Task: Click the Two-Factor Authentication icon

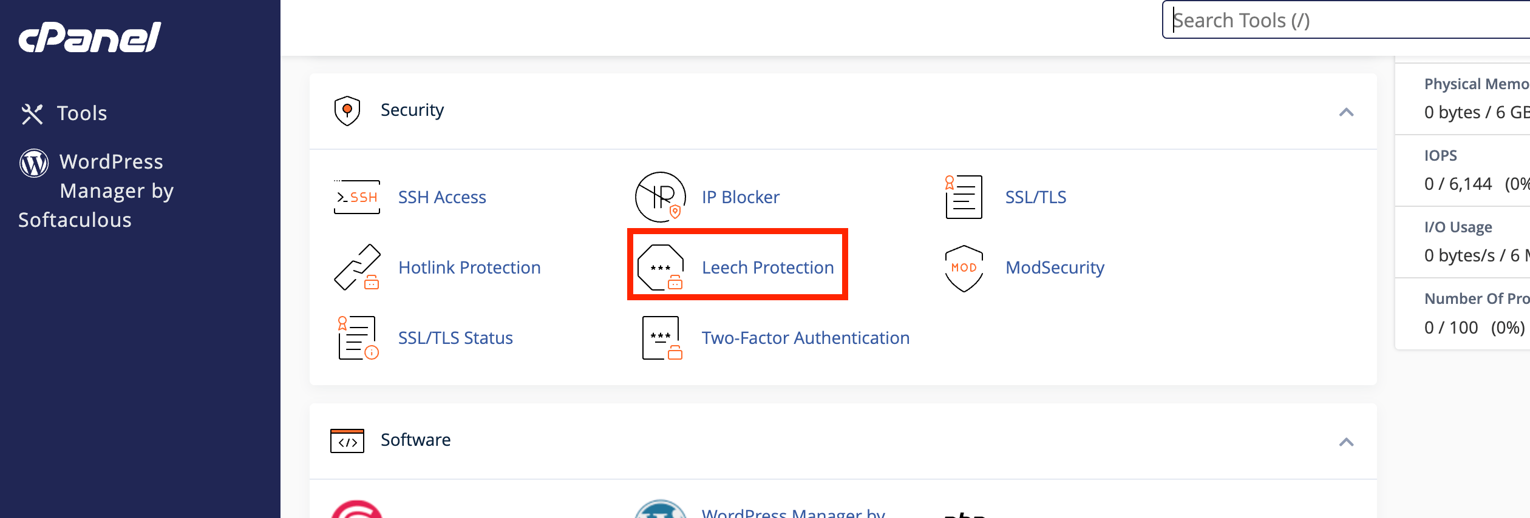Action: (661, 338)
